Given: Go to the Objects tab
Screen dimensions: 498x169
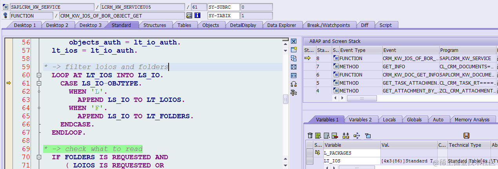Looking at the screenshot, I should tap(211, 25).
